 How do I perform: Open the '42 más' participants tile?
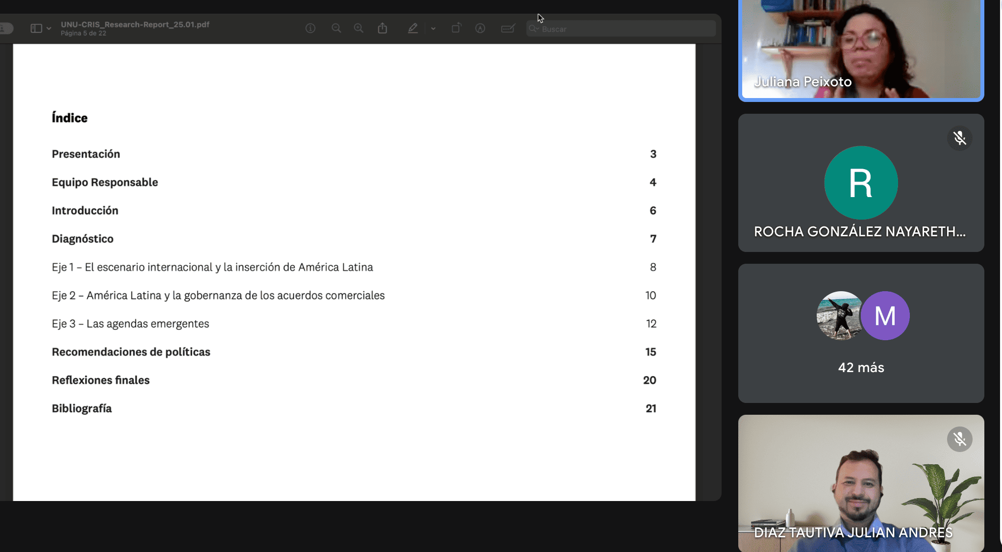click(861, 333)
